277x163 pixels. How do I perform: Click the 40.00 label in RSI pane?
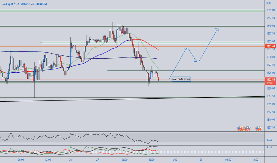click(x=269, y=140)
